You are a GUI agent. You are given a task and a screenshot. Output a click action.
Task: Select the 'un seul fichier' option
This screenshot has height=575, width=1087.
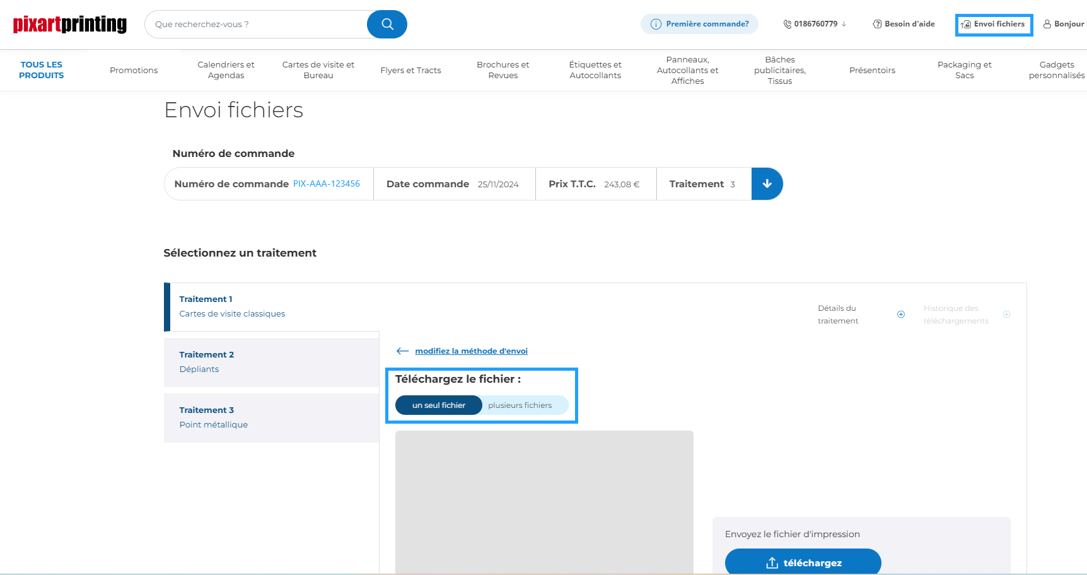tap(439, 405)
